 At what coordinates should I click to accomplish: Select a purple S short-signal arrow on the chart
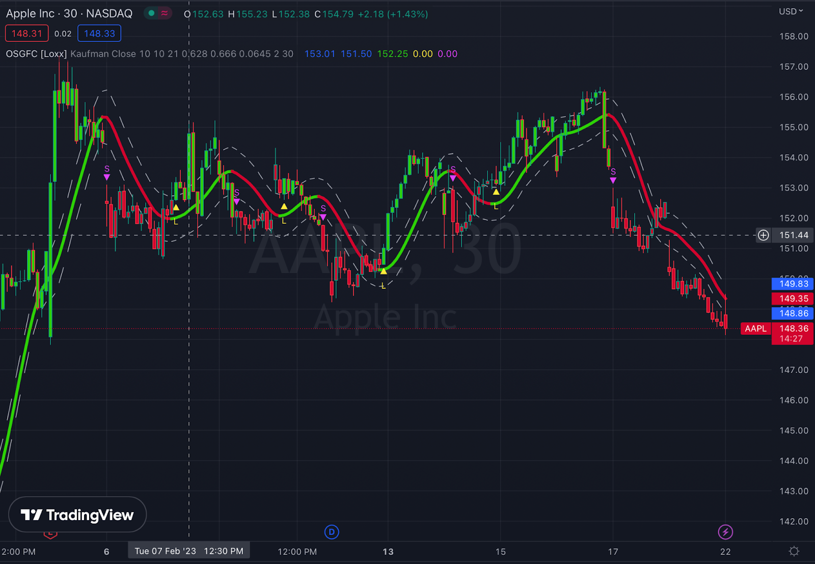[x=107, y=176]
